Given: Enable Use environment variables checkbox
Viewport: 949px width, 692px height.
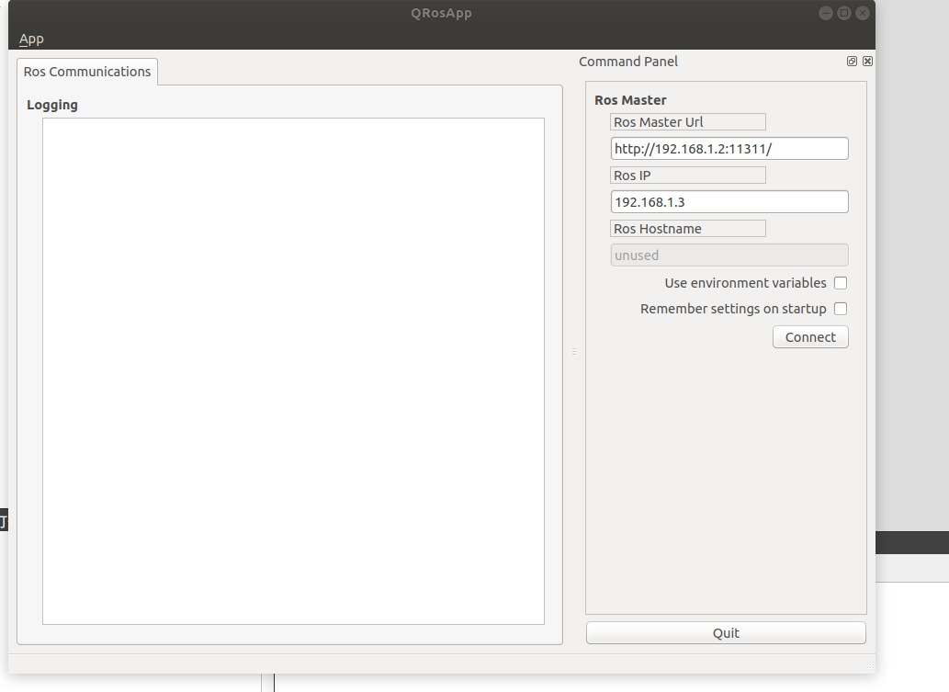Looking at the screenshot, I should tap(840, 283).
